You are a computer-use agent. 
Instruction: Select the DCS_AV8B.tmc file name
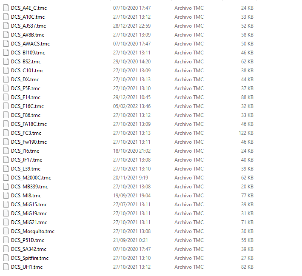tap(28, 35)
